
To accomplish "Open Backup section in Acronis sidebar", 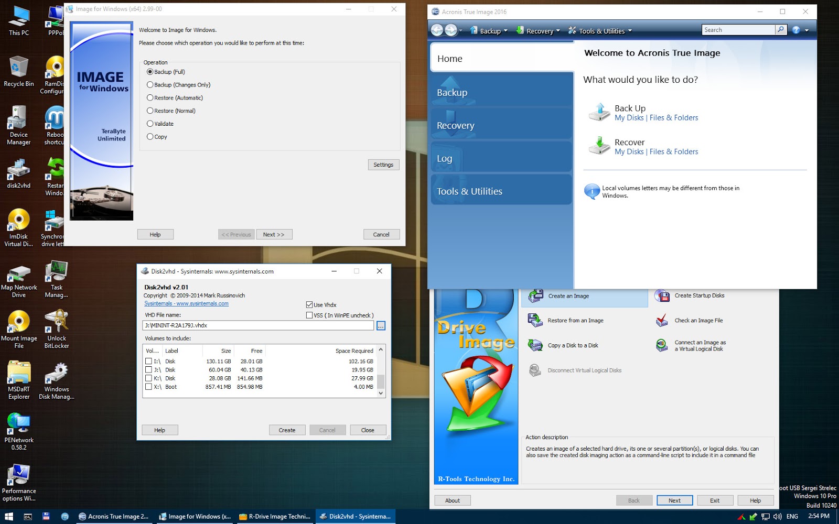I will [502, 90].
